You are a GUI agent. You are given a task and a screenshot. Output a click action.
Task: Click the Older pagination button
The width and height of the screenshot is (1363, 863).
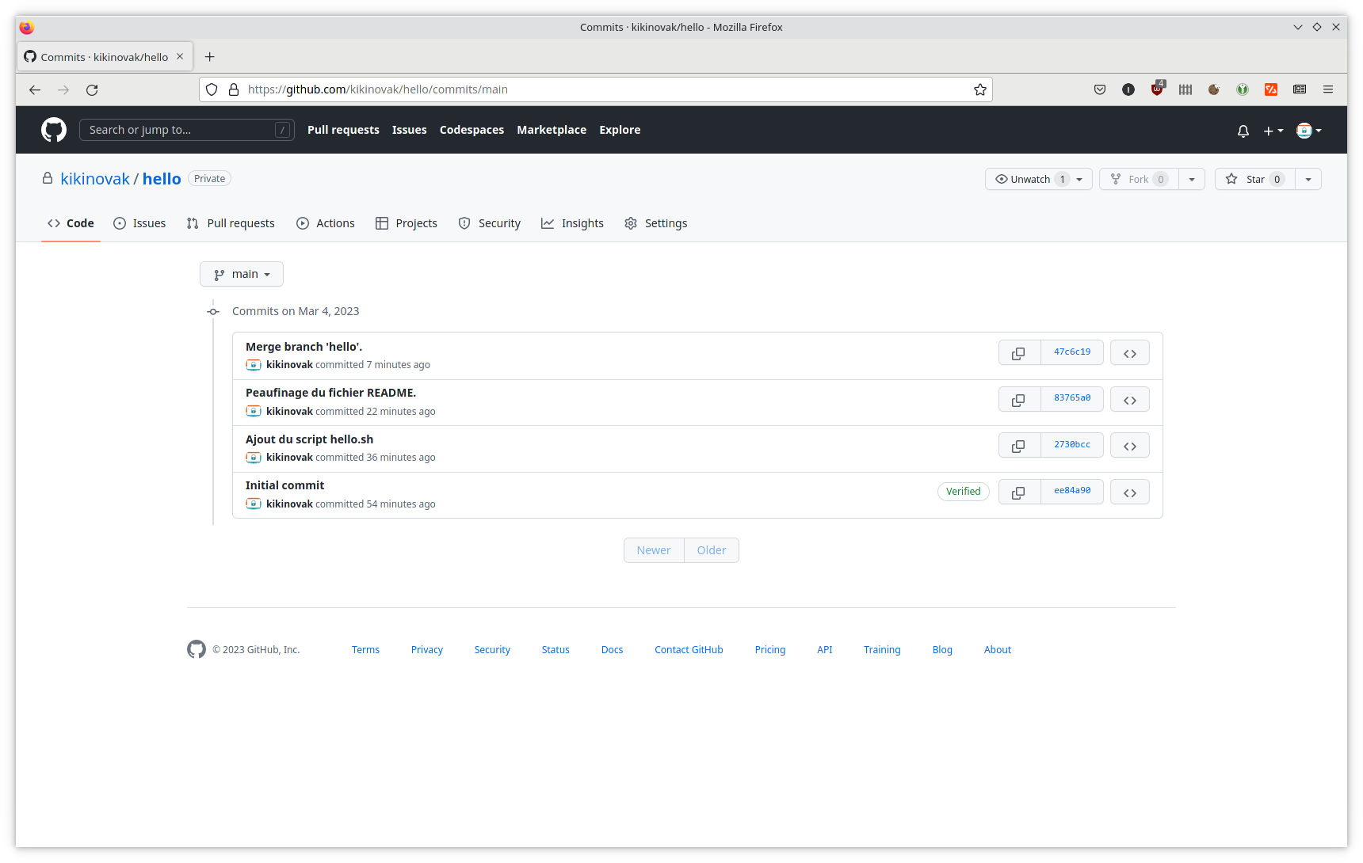pyautogui.click(x=712, y=550)
